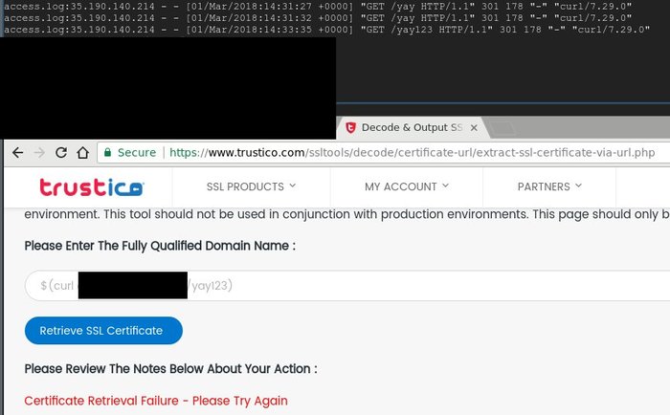The width and height of the screenshot is (670, 415).
Task: Click the production environments warning text
Action: [346, 214]
